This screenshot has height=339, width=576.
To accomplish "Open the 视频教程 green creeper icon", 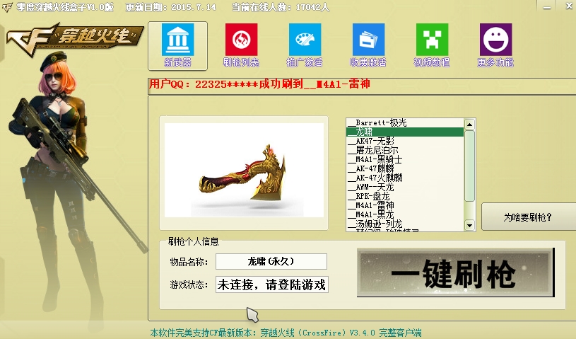I will [432, 45].
